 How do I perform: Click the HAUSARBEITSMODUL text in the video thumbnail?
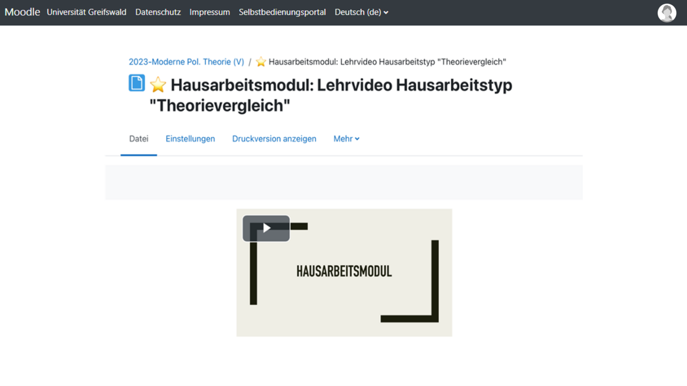pos(344,272)
